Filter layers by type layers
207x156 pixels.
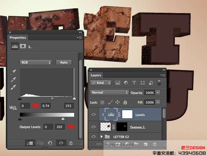(134, 83)
